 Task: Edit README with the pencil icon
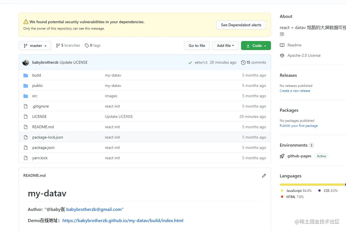pos(264,175)
